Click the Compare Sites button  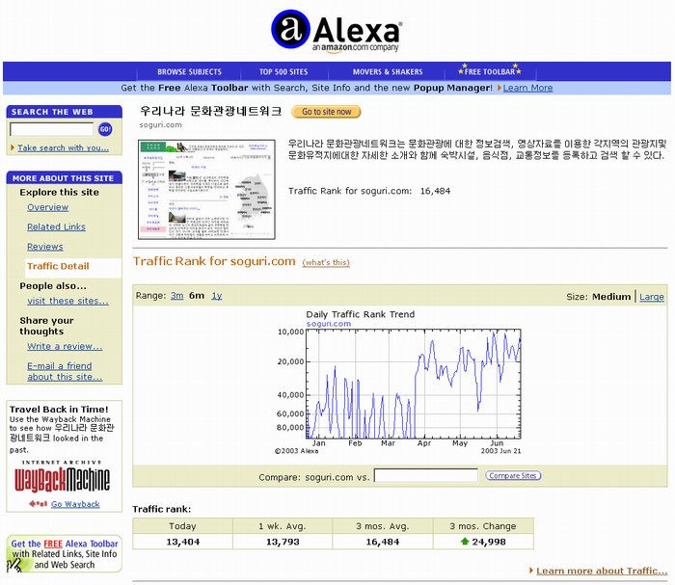pyautogui.click(x=513, y=476)
